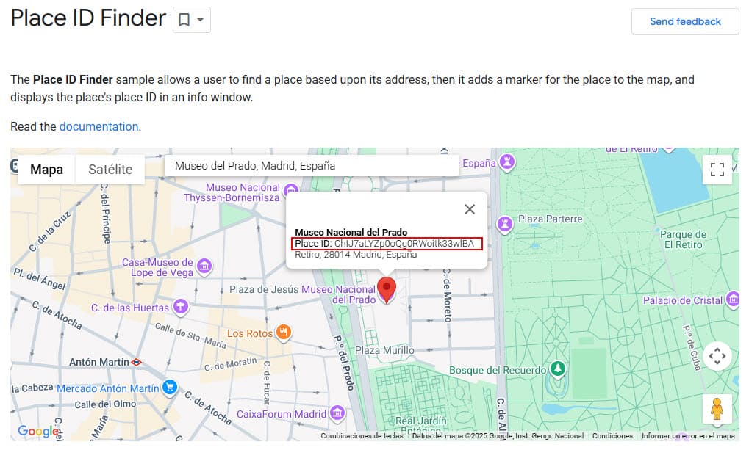
Task: Click the Antón Martín metro station icon
Action: 137,362
